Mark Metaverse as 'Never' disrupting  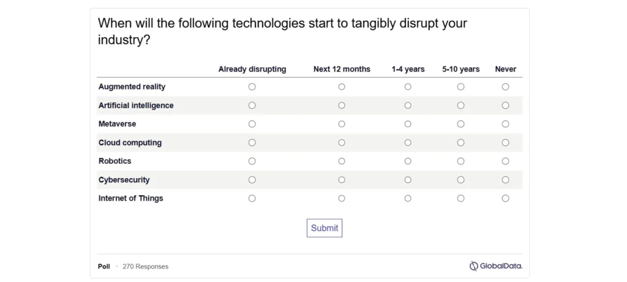(x=505, y=124)
